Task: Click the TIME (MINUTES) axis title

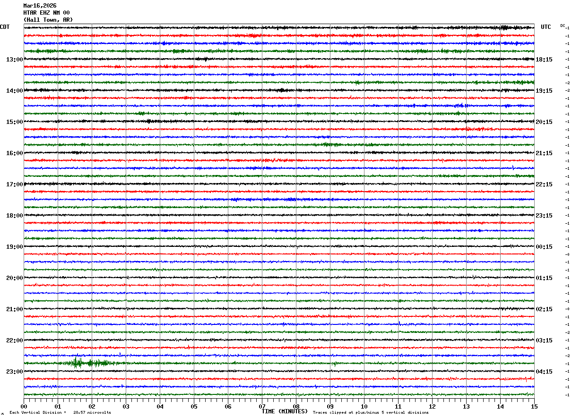Action: point(285,411)
